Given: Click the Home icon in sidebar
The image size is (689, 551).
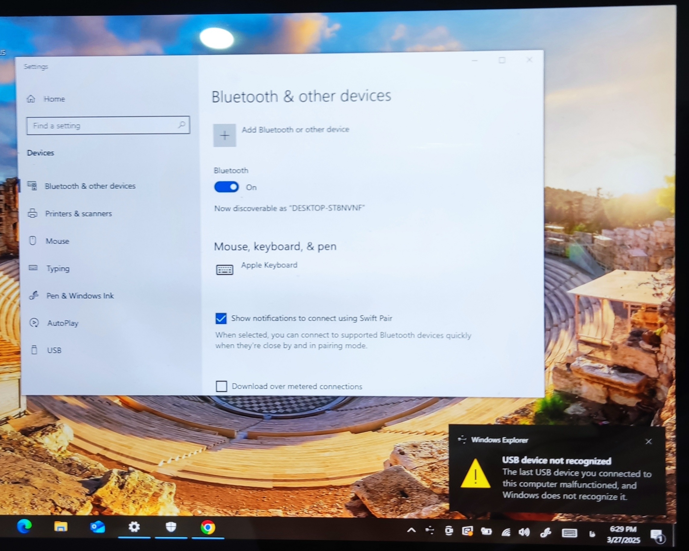Looking at the screenshot, I should tap(31, 99).
